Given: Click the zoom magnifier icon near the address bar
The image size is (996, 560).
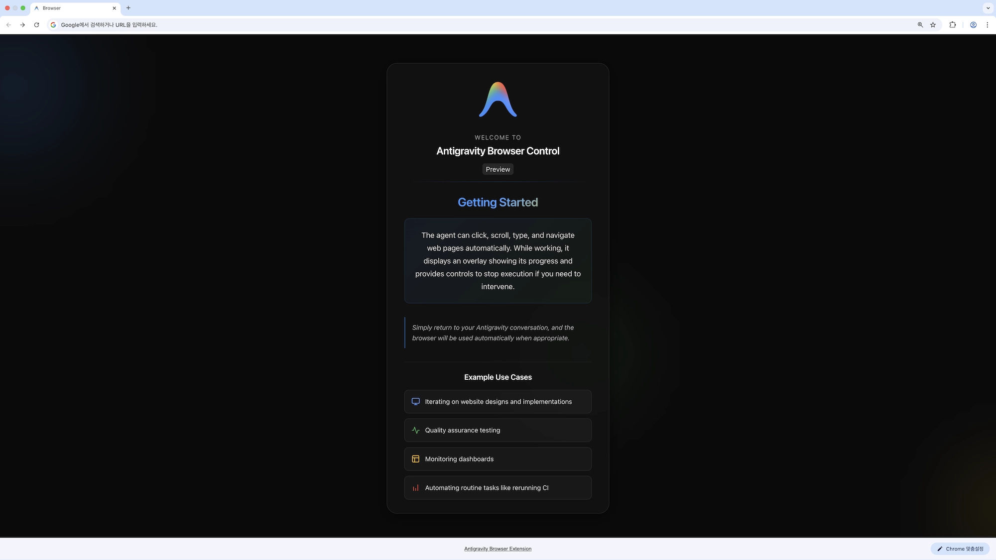Looking at the screenshot, I should 919,24.
